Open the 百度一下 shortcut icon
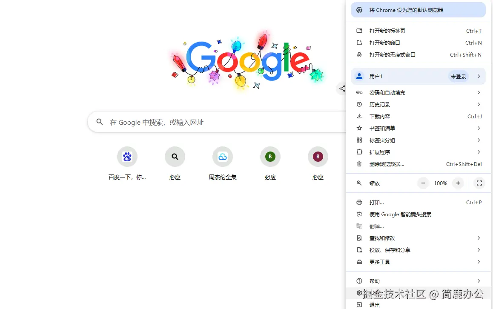Viewport: 493px width, 309px height. (127, 156)
